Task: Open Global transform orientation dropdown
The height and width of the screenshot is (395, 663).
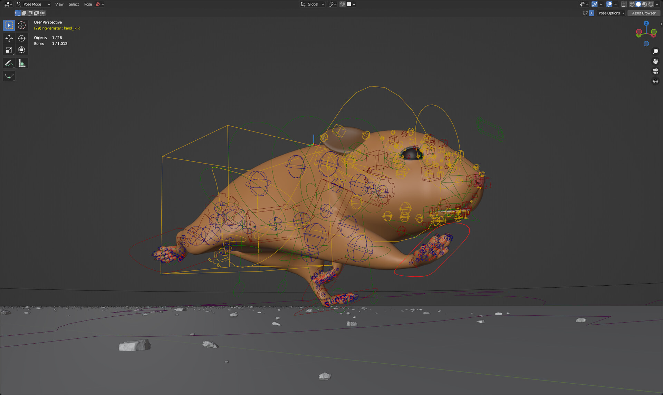Action: tap(313, 4)
